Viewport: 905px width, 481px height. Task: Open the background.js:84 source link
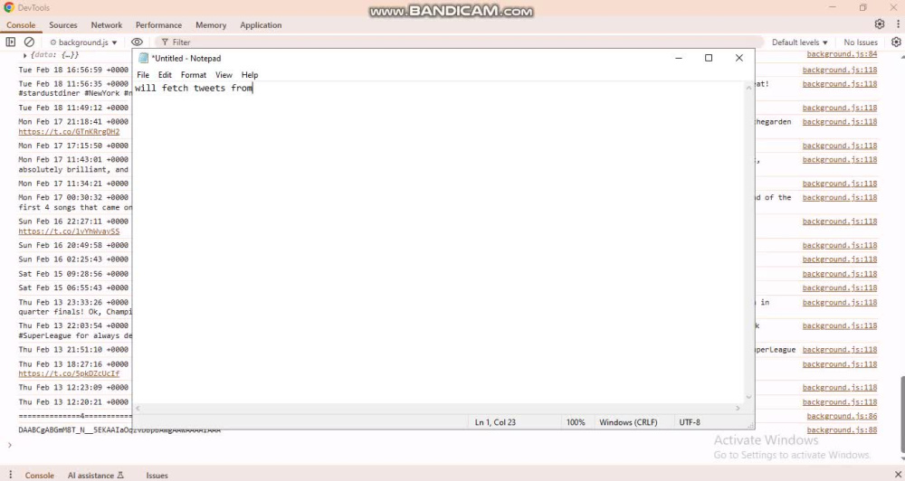842,53
